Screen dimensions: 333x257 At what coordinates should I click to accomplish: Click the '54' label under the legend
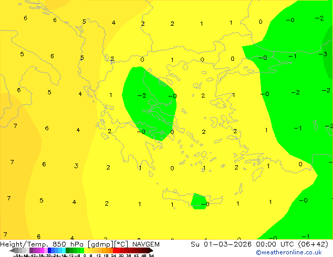(151, 255)
